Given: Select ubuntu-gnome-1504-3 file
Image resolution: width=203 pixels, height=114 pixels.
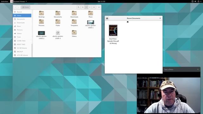Looking at the screenshot, I should click(x=58, y=33).
